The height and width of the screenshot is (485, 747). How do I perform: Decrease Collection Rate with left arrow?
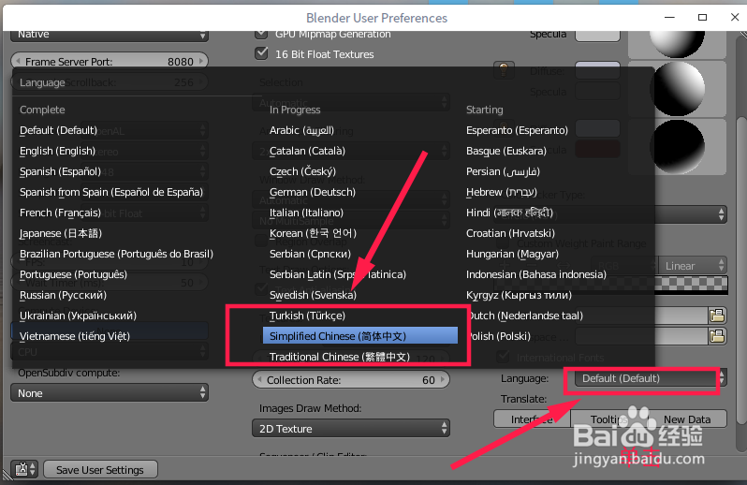259,380
